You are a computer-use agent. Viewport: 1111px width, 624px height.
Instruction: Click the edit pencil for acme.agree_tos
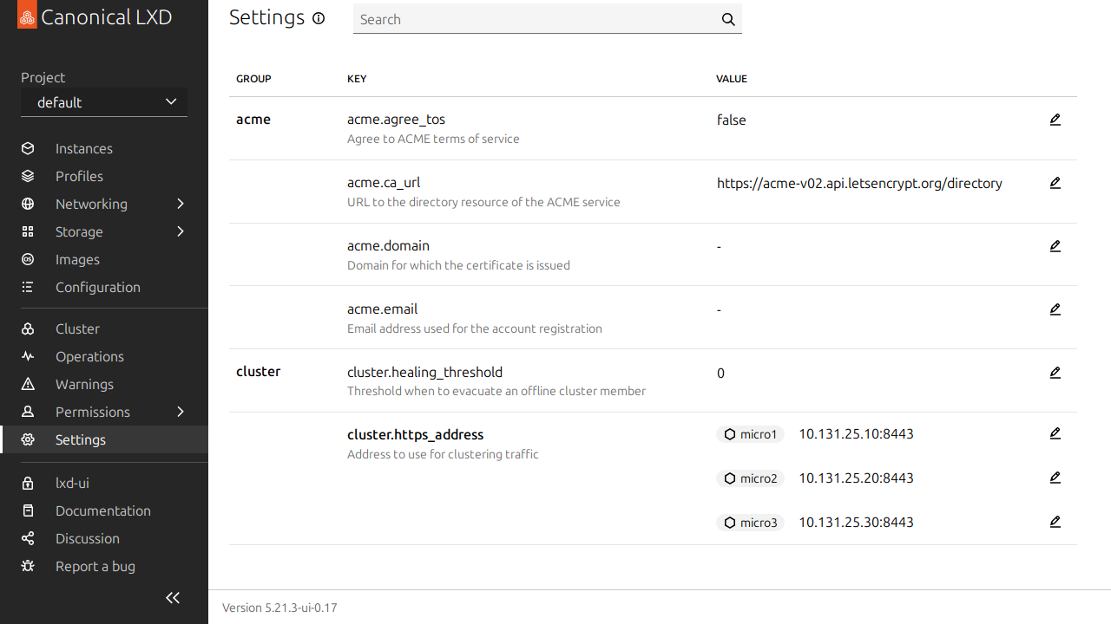[1055, 120]
